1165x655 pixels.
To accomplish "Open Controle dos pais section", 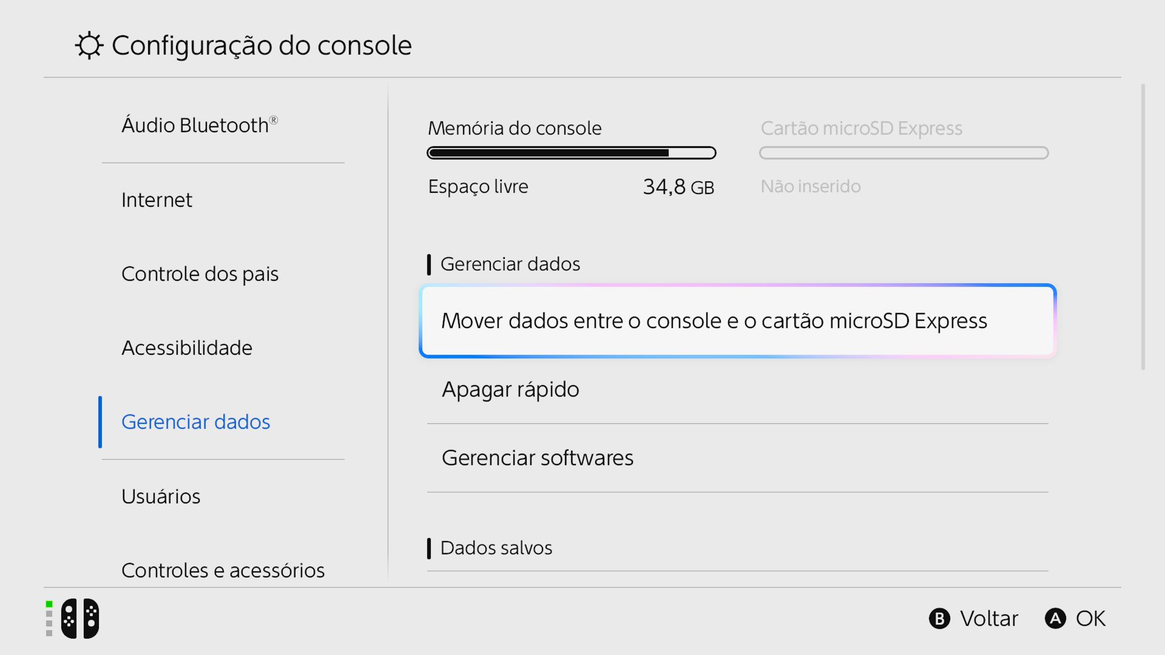I will pyautogui.click(x=200, y=274).
